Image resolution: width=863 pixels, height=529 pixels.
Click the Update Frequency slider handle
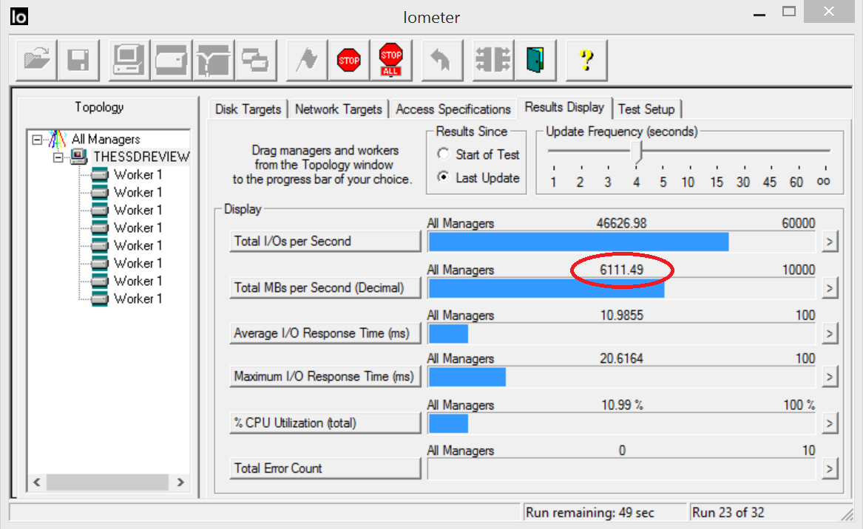pyautogui.click(x=638, y=152)
